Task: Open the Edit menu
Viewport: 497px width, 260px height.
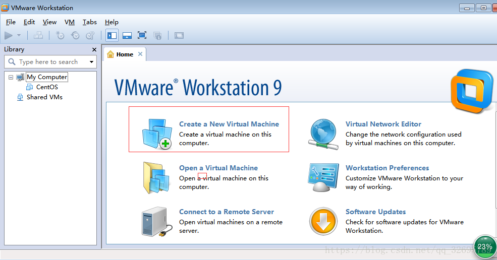Action: [x=29, y=22]
